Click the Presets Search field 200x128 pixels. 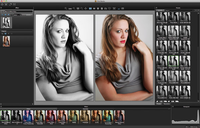pyautogui.click(x=179, y=10)
